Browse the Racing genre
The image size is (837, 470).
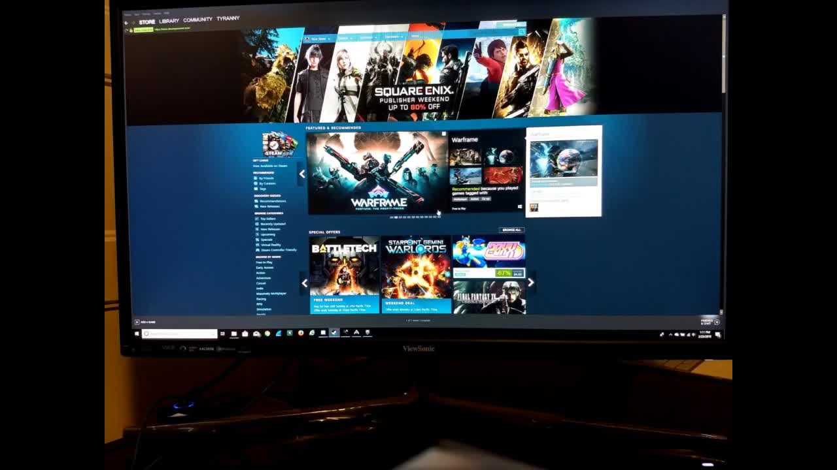tap(261, 299)
